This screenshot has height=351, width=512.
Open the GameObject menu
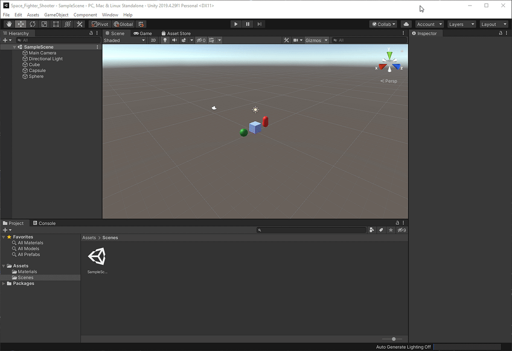point(56,15)
